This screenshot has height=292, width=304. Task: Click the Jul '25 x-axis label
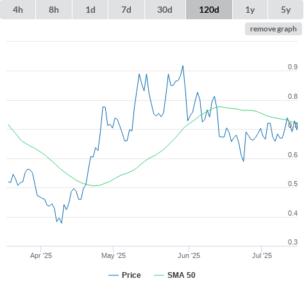pos(262,255)
